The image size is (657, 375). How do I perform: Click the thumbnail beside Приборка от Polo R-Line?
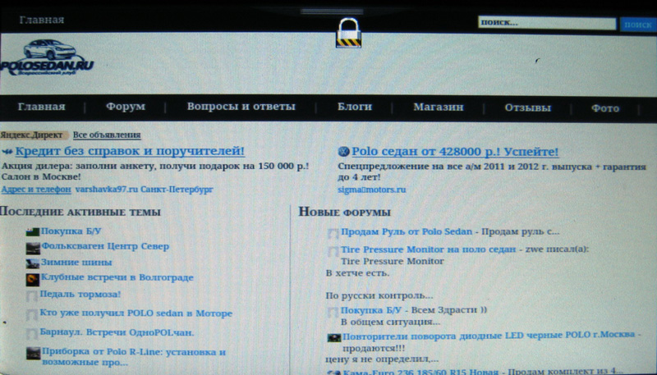(34, 353)
